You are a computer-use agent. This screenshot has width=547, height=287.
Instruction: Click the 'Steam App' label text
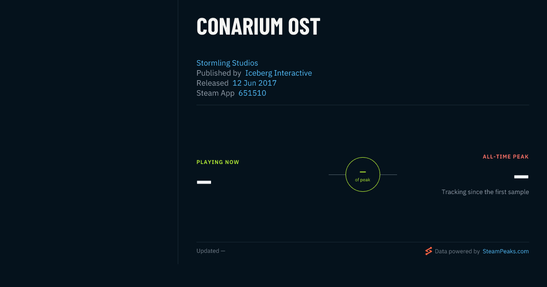point(216,93)
